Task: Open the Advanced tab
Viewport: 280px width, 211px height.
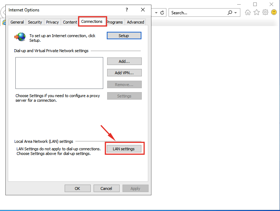Action: pos(135,22)
